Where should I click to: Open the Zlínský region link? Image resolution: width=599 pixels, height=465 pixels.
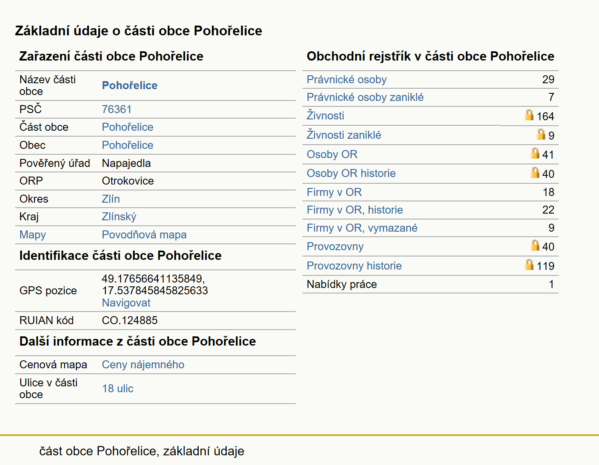coord(119,217)
